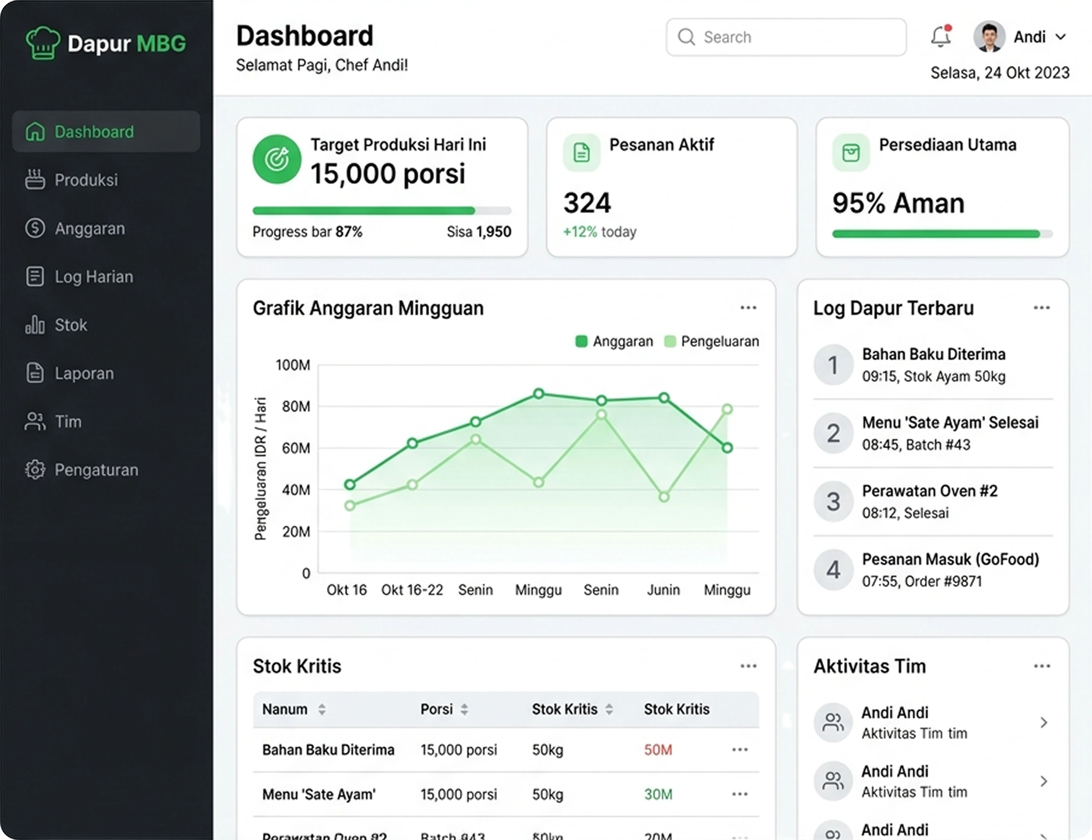
Task: Open the Tim menu item
Action: pos(106,421)
